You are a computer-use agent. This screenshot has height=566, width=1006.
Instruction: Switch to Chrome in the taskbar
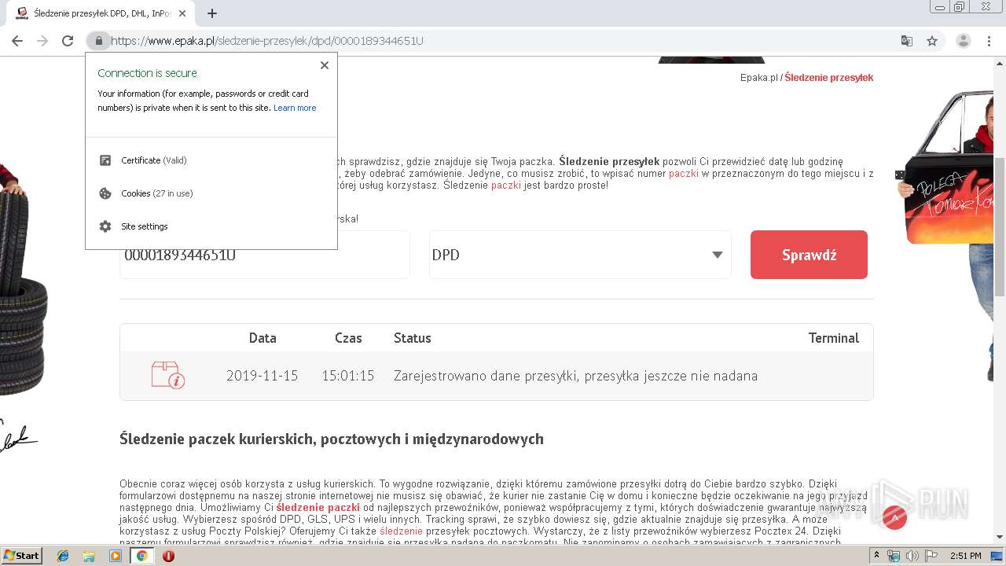coord(142,556)
